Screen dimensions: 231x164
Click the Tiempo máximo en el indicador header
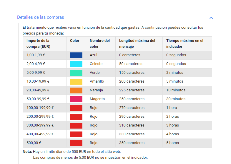pos(185,43)
